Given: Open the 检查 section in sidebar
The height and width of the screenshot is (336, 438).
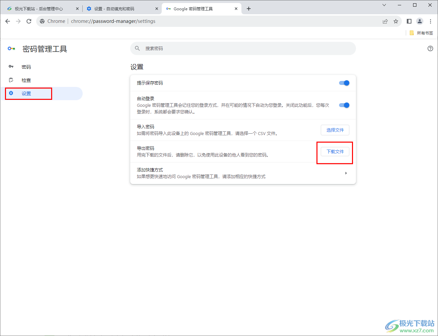Looking at the screenshot, I should 42,80.
